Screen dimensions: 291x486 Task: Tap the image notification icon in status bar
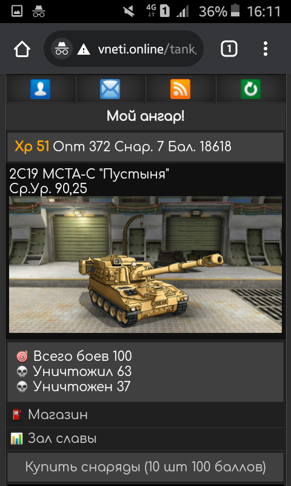pos(17,12)
